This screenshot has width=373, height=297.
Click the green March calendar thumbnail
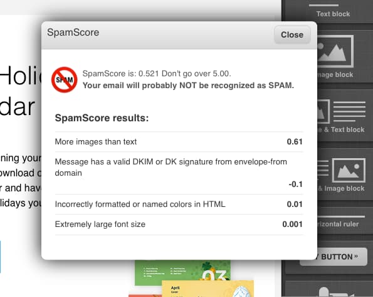[x=182, y=273]
